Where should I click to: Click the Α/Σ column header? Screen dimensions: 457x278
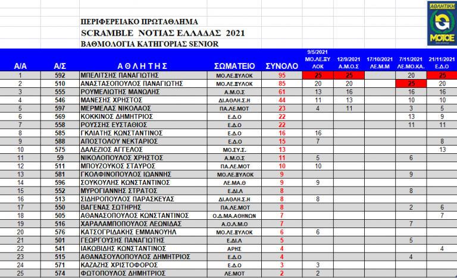60,66
